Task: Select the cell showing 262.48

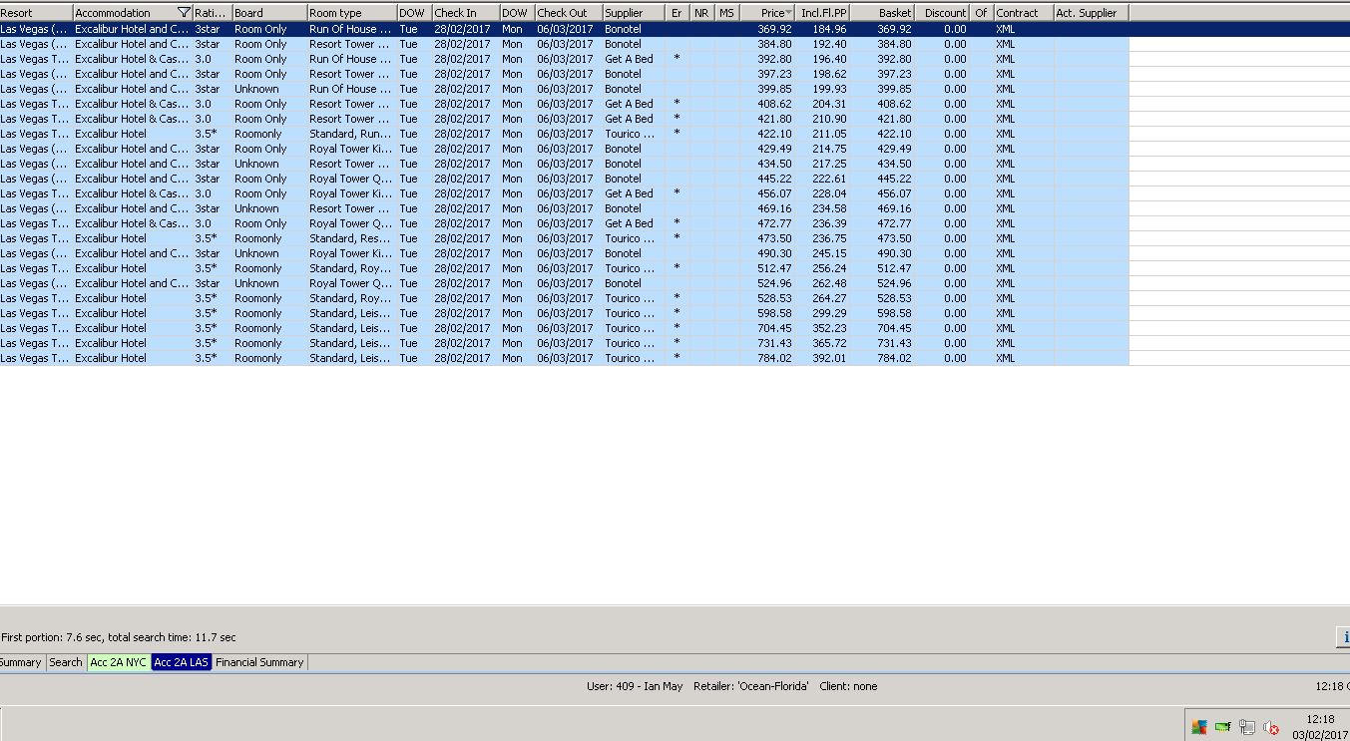Action: click(x=823, y=283)
